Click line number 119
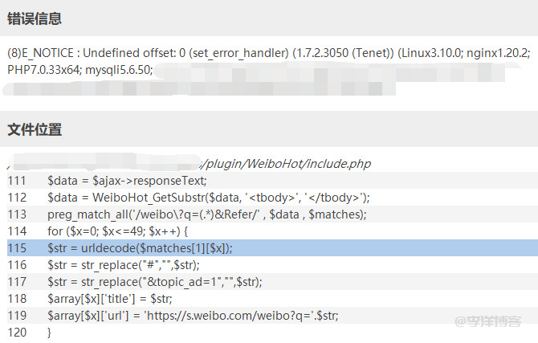 point(17,315)
